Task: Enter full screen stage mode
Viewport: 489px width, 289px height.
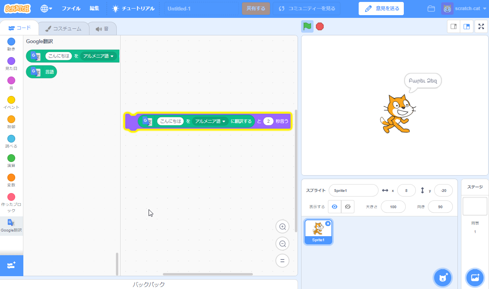Action: coord(481,26)
